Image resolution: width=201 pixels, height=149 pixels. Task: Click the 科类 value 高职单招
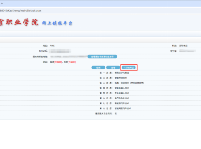tap(183, 46)
